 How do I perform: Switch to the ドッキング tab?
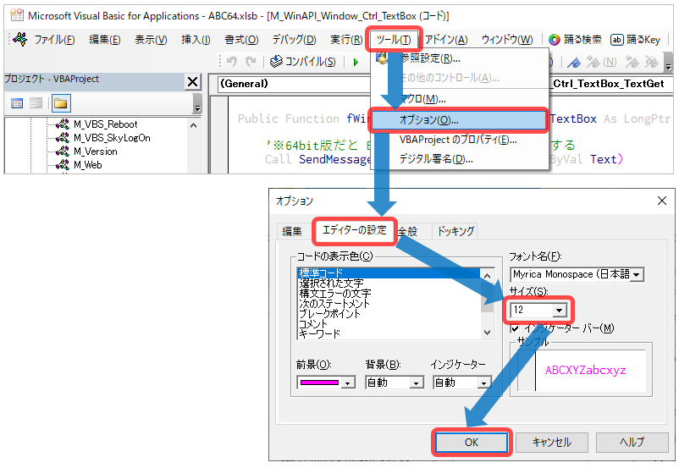[455, 231]
